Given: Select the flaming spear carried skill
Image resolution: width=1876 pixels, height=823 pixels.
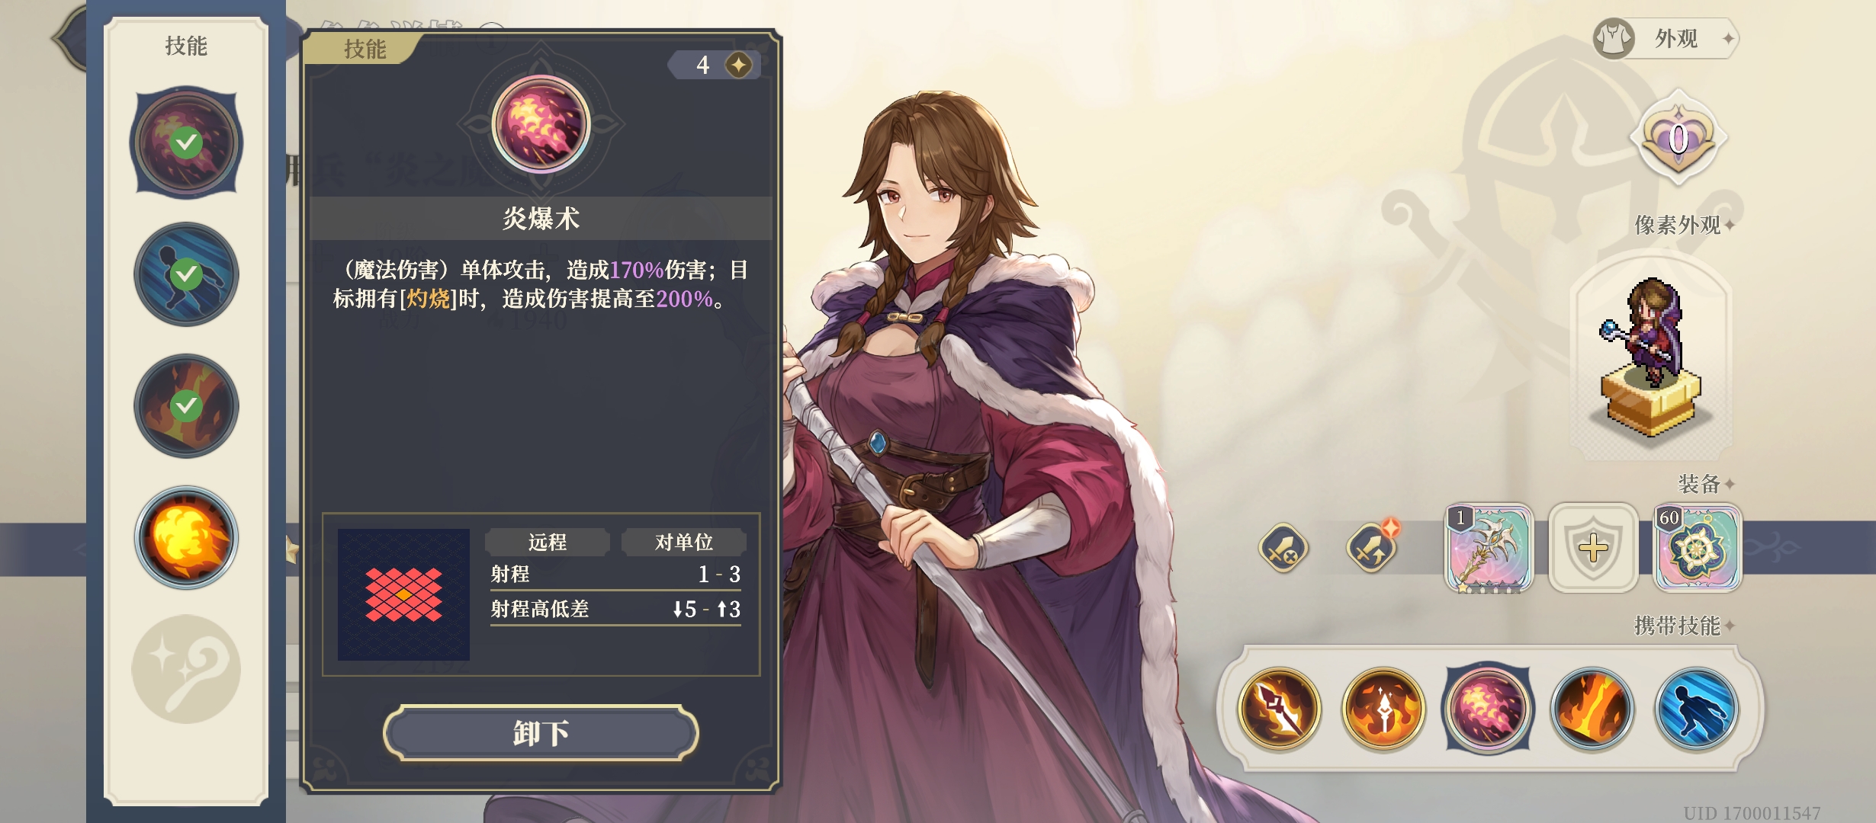Looking at the screenshot, I should pyautogui.click(x=1279, y=709).
